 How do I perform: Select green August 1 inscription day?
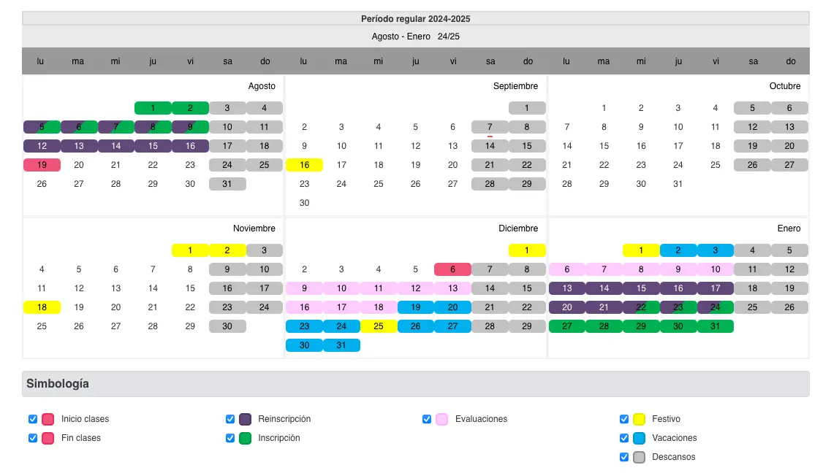(x=153, y=108)
